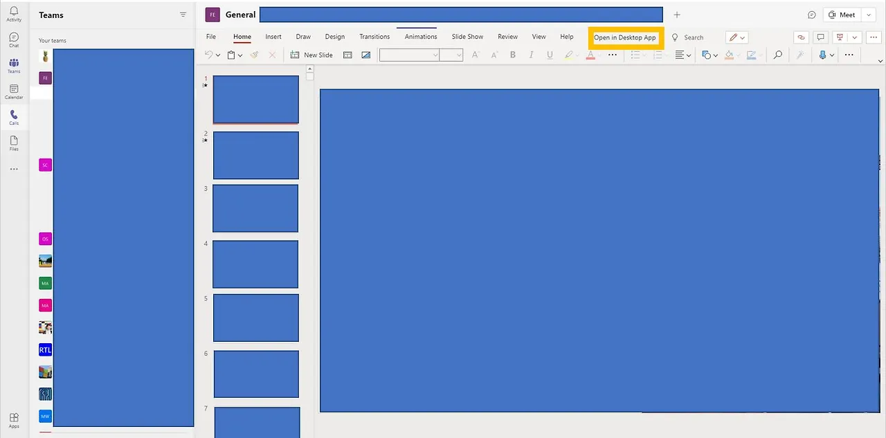
Task: Open the Comments speech bubble button
Action: [x=820, y=37]
